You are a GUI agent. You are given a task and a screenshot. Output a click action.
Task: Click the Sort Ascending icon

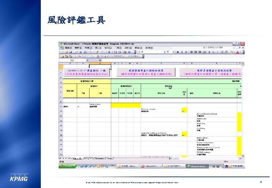point(115,52)
